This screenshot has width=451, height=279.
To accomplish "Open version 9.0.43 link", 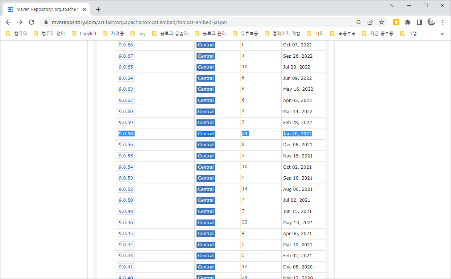I will pyautogui.click(x=126, y=256).
